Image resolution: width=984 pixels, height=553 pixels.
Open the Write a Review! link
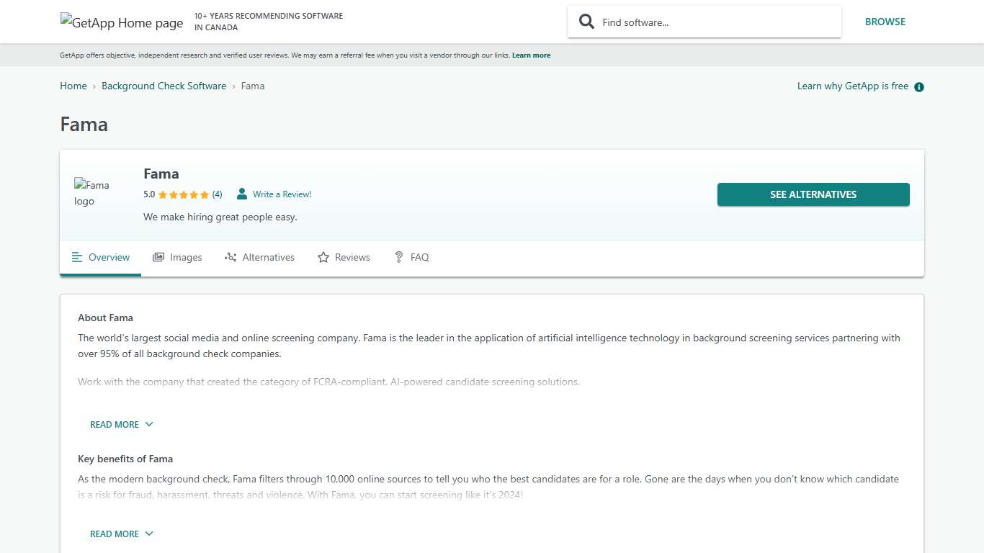[282, 194]
